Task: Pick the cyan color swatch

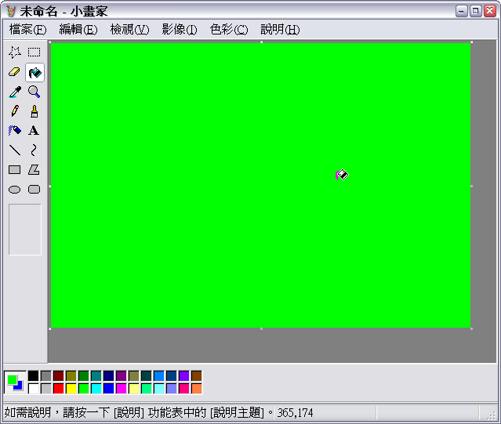Action: point(96,389)
